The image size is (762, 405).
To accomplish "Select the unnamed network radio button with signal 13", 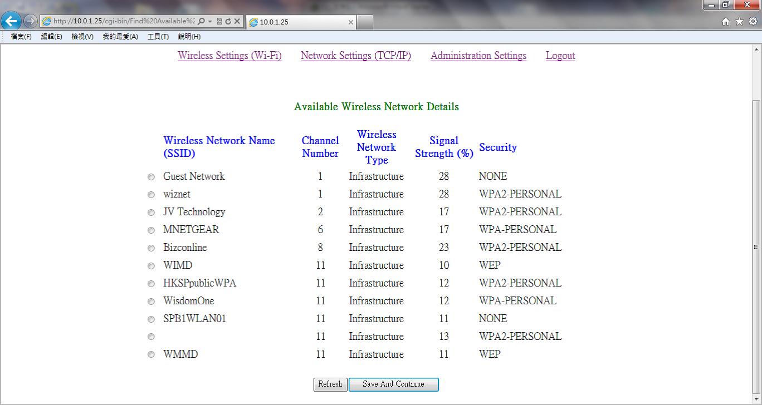I will pos(151,337).
